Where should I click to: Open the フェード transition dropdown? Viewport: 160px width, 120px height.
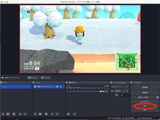point(120,87)
